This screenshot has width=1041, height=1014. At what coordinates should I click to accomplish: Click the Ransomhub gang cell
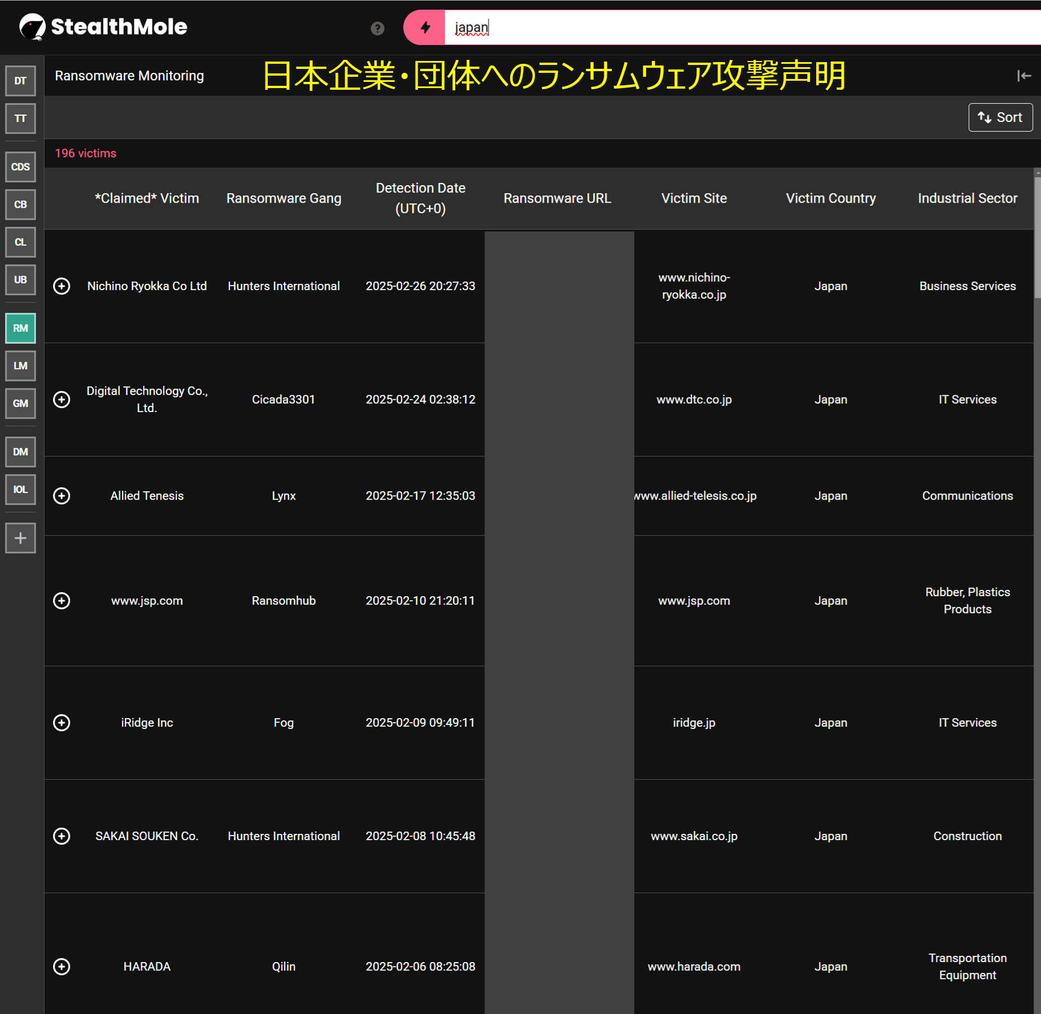284,601
